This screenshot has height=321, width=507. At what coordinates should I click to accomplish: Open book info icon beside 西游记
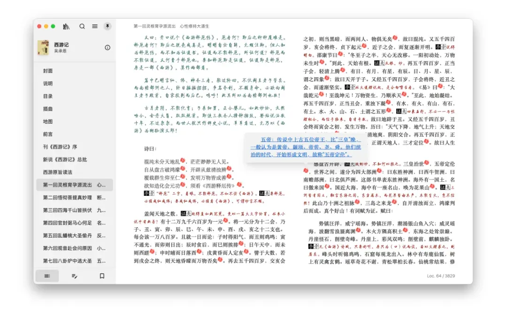108,47
